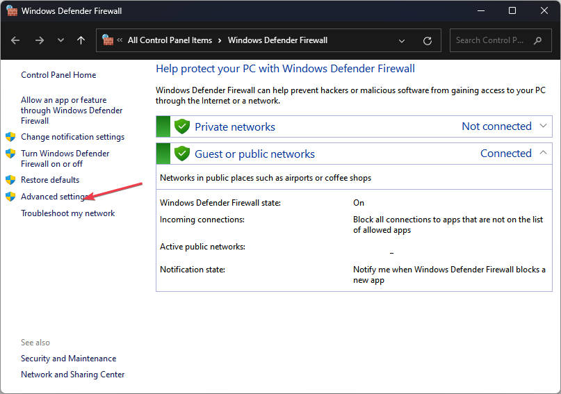Collapse the Guest or public networks chevron
The width and height of the screenshot is (561, 394).
tap(543, 153)
